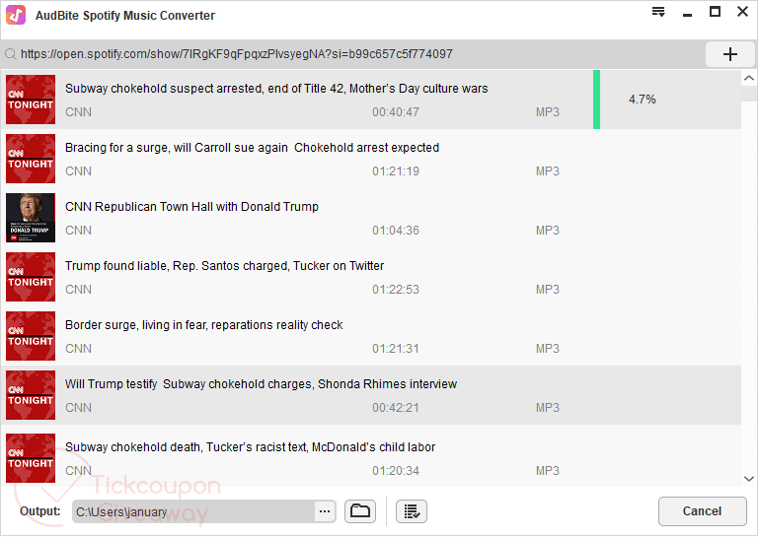The height and width of the screenshot is (538, 759).
Task: Select thumbnail of Will Trump testify episode
Action: click(31, 395)
